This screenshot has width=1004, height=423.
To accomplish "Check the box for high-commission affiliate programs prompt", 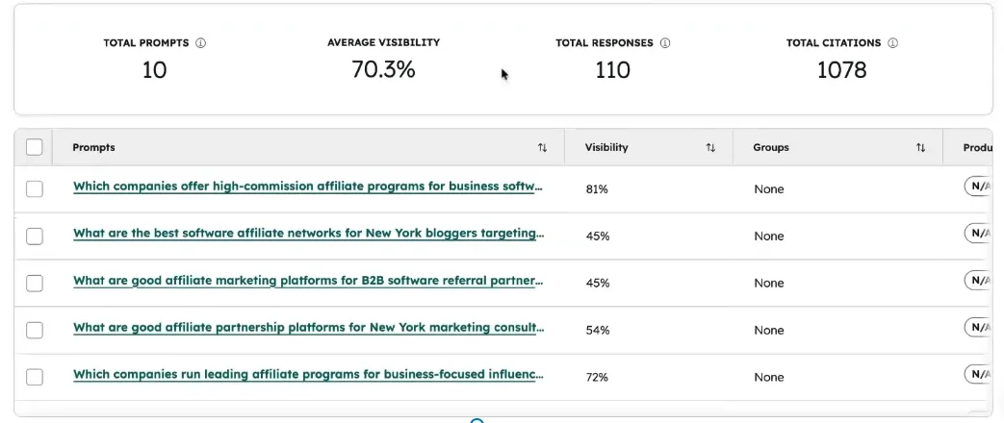I will tap(35, 189).
